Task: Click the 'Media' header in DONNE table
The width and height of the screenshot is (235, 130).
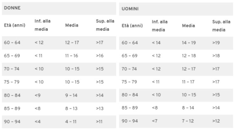Action: click(x=72, y=25)
